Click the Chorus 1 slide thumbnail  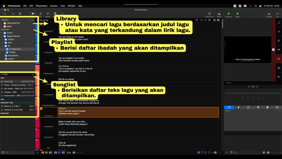tap(48, 112)
